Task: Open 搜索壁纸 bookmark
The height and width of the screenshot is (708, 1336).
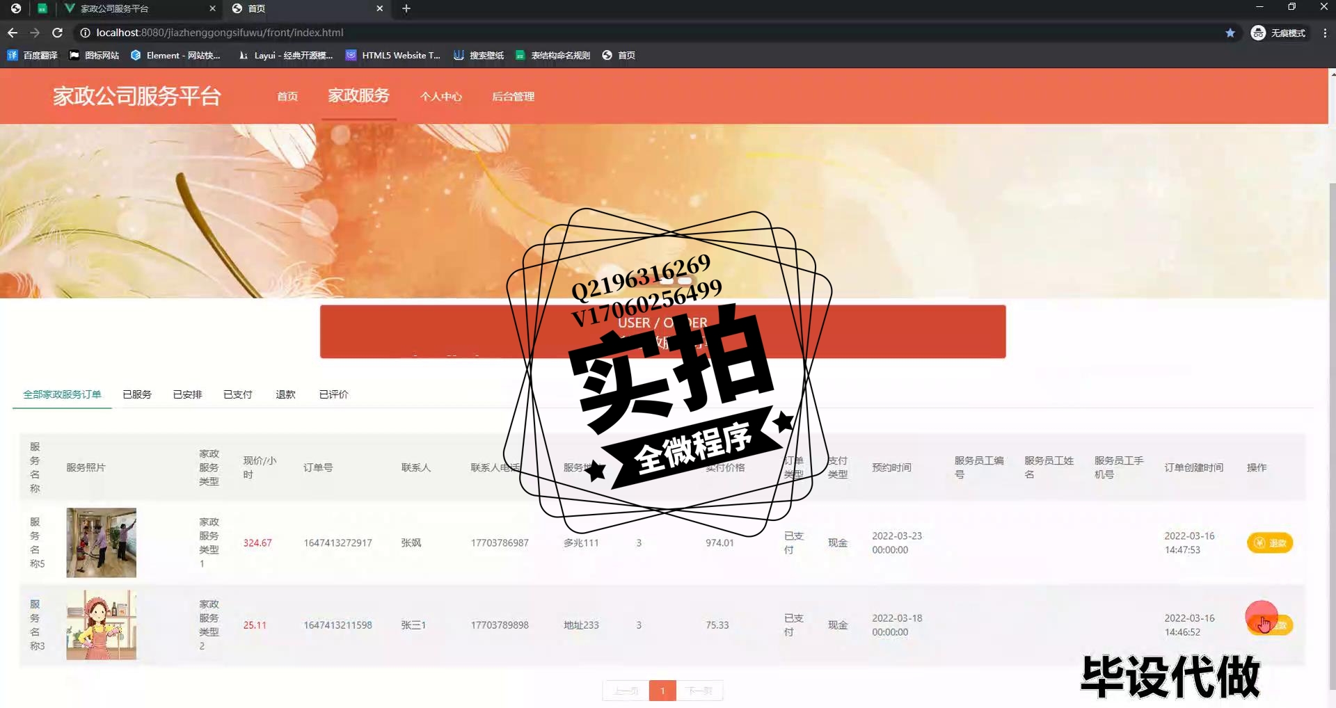Action: pos(479,55)
